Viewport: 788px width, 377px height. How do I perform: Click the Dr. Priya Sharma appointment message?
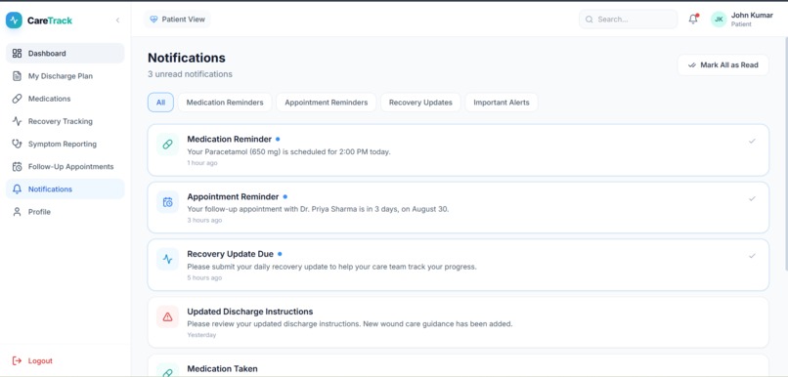pyautogui.click(x=318, y=209)
